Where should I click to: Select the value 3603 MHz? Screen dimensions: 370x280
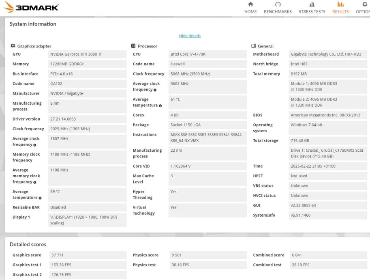click(x=207, y=86)
